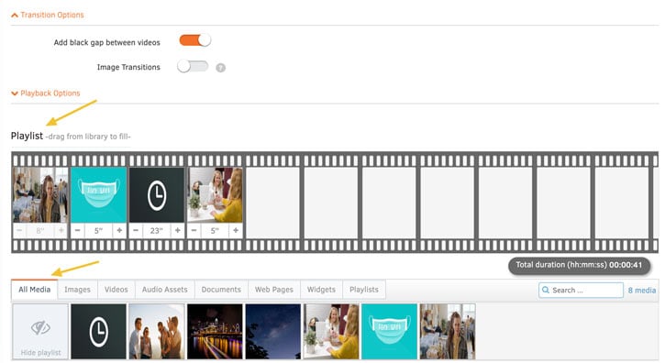Open the Image Transitions help icon
The width and height of the screenshot is (665, 363).
coord(220,68)
